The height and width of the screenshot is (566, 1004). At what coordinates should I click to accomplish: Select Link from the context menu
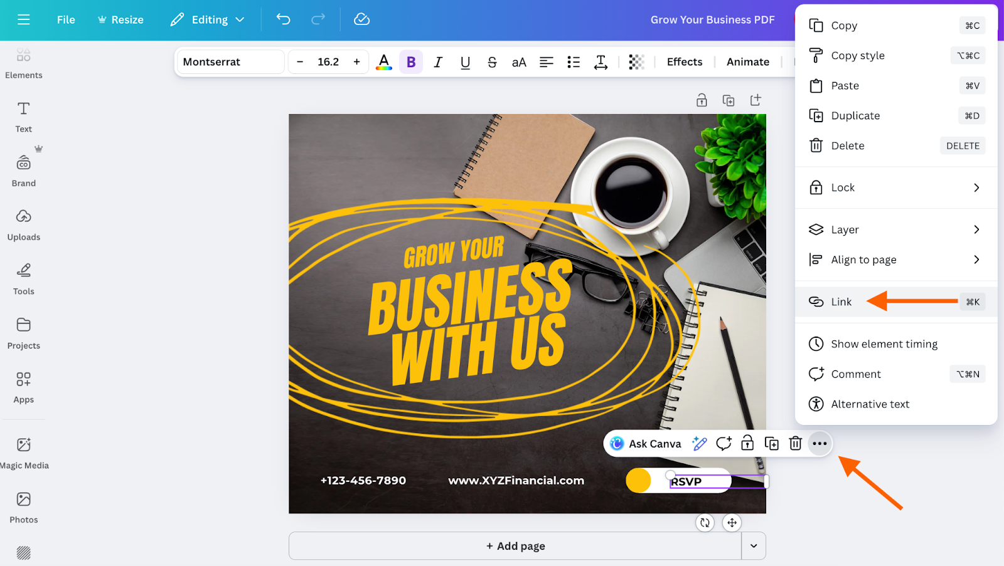pos(841,301)
